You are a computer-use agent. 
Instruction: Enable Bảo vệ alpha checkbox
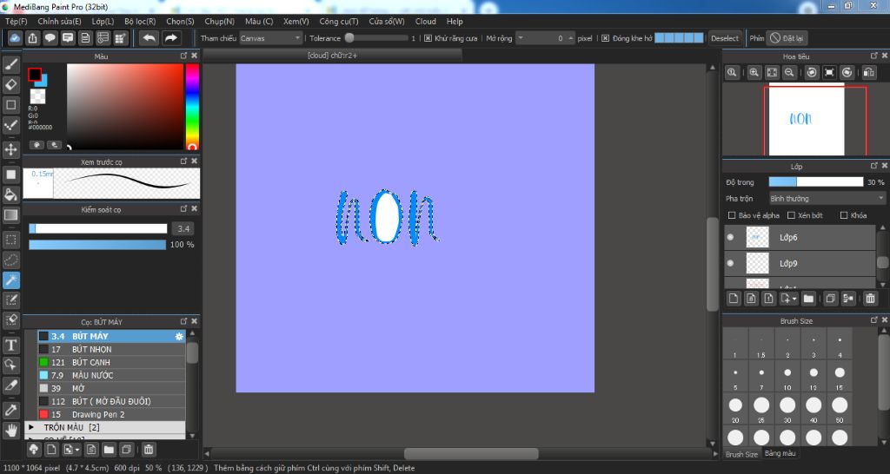tap(732, 215)
